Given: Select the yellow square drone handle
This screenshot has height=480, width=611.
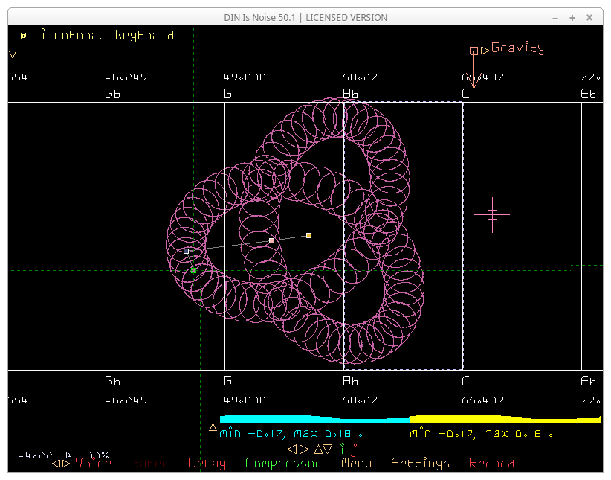Looking at the screenshot, I should tap(308, 235).
